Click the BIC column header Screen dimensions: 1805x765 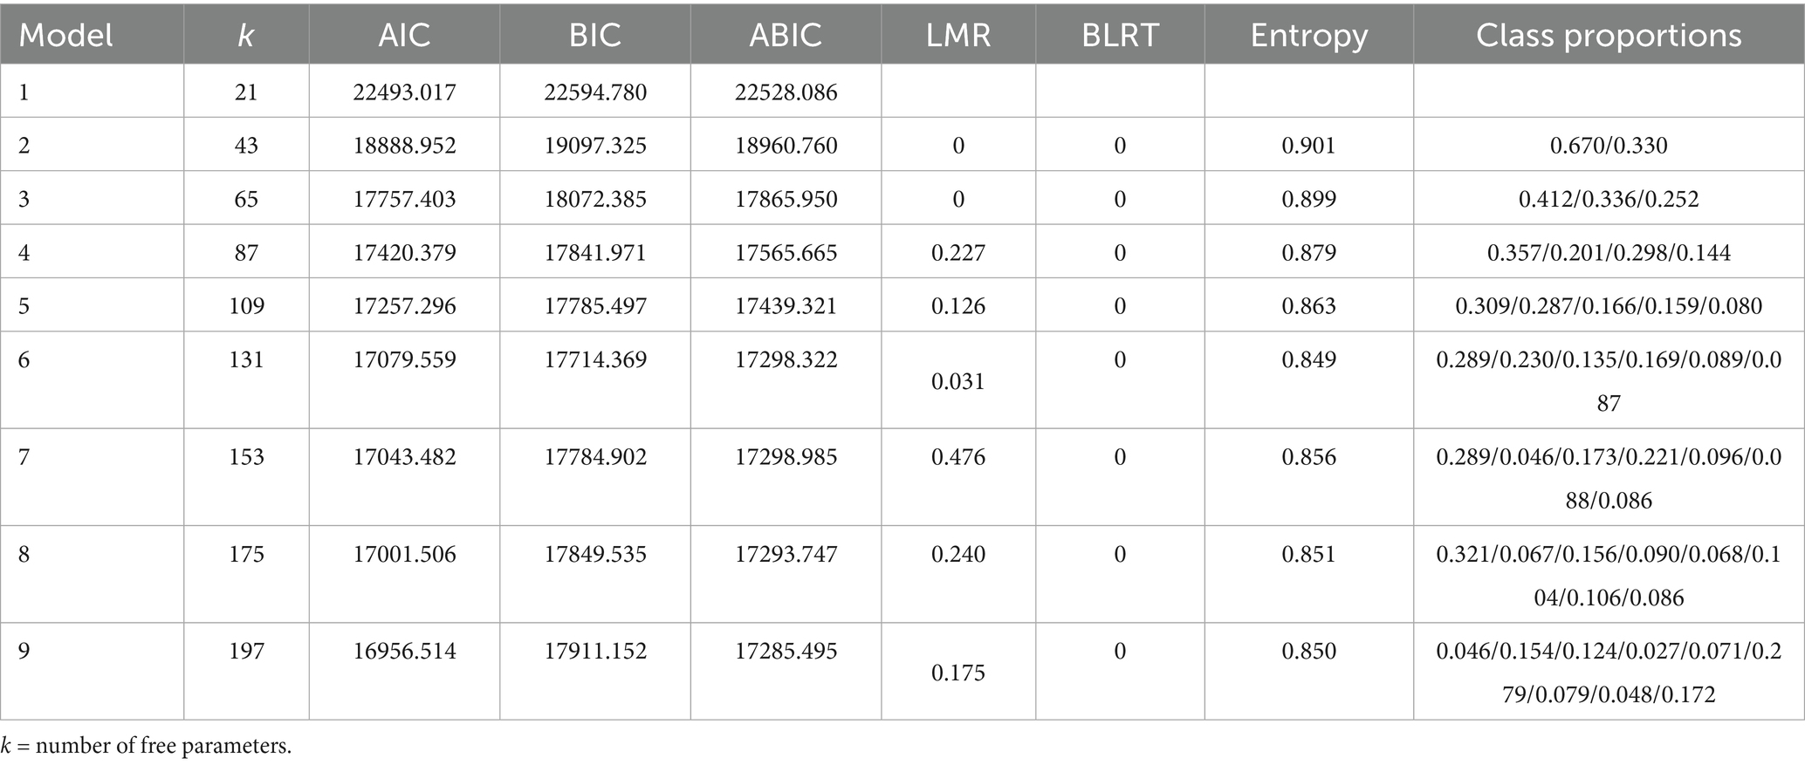pos(595,36)
